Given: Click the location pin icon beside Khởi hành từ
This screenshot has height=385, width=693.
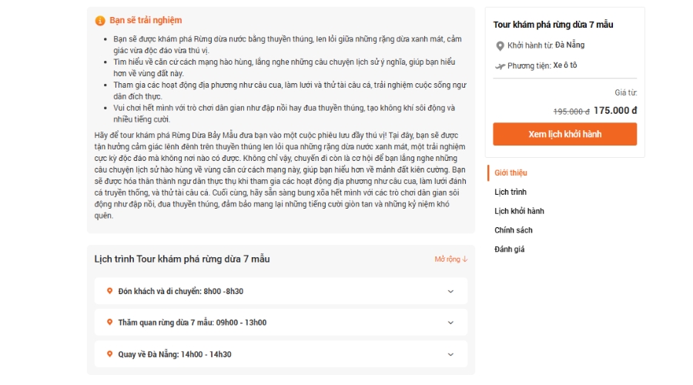Looking at the screenshot, I should click(x=500, y=45).
